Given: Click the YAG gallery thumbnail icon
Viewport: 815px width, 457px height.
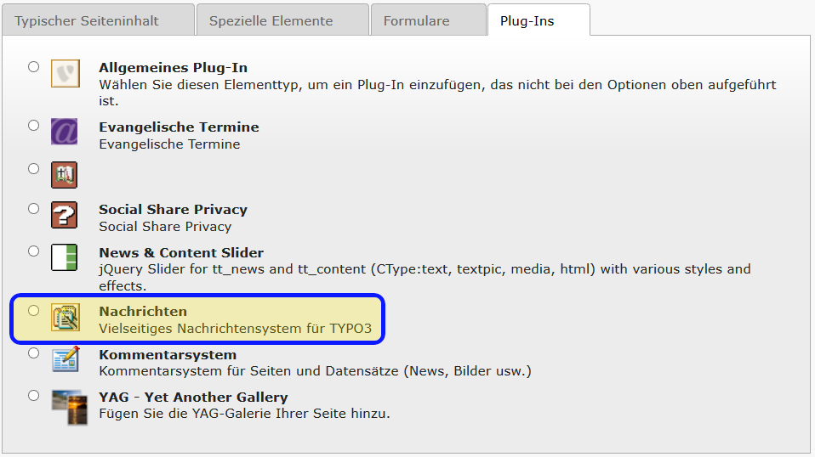Looking at the screenshot, I should 65,402.
